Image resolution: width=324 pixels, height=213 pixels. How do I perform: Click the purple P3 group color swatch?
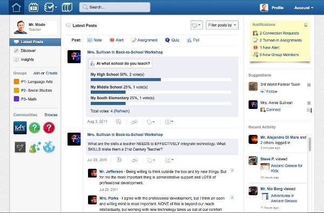click(16, 99)
